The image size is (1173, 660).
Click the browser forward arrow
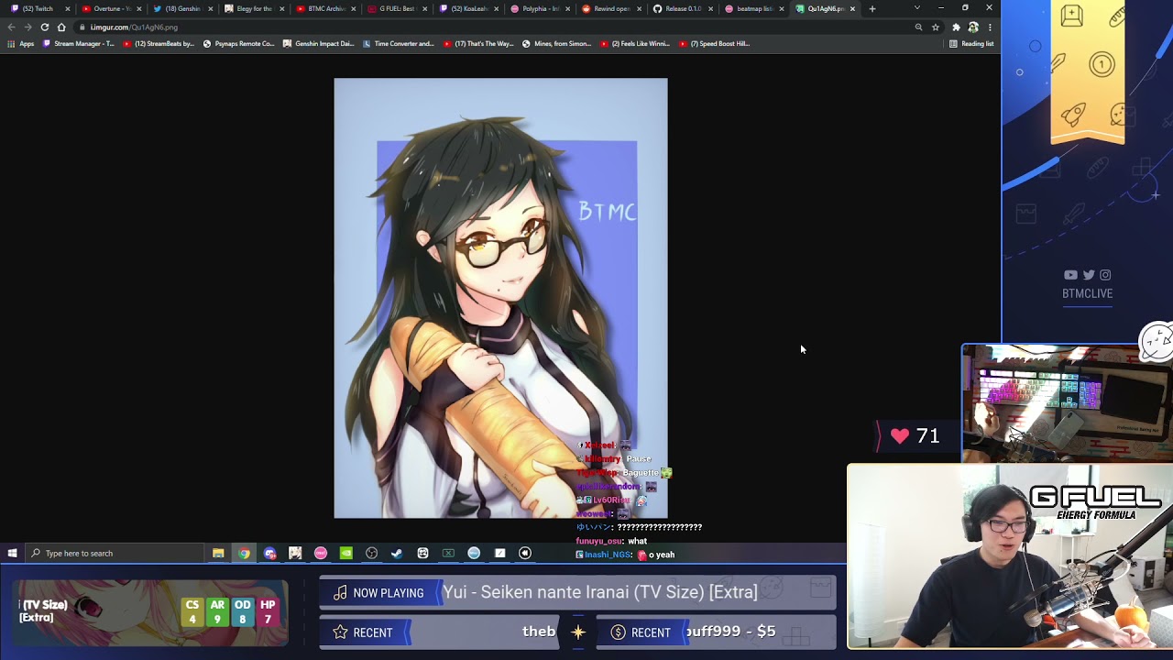[27, 27]
